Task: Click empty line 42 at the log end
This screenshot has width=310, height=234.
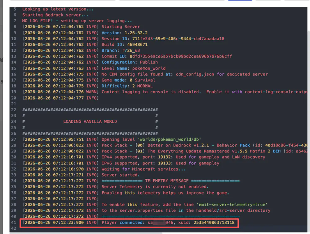Action: [158, 228]
